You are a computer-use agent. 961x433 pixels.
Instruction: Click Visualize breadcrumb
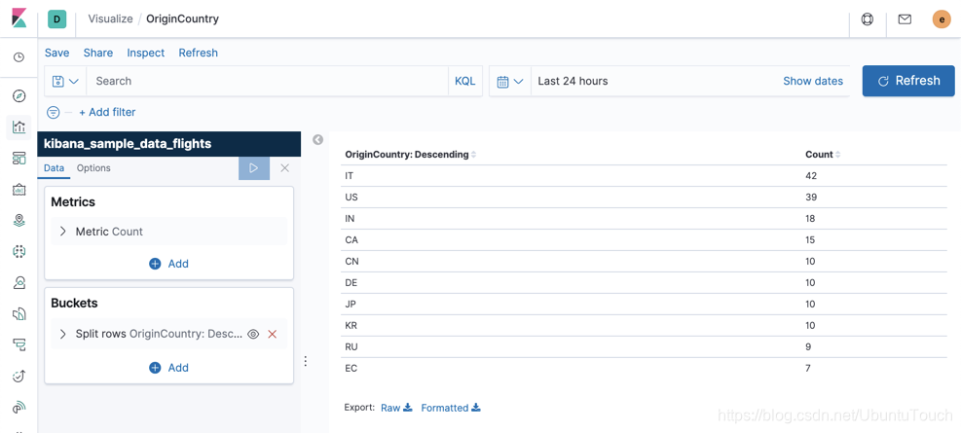pyautogui.click(x=110, y=19)
